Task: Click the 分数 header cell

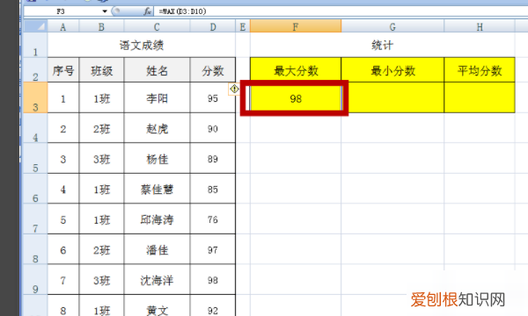Action: pos(213,70)
